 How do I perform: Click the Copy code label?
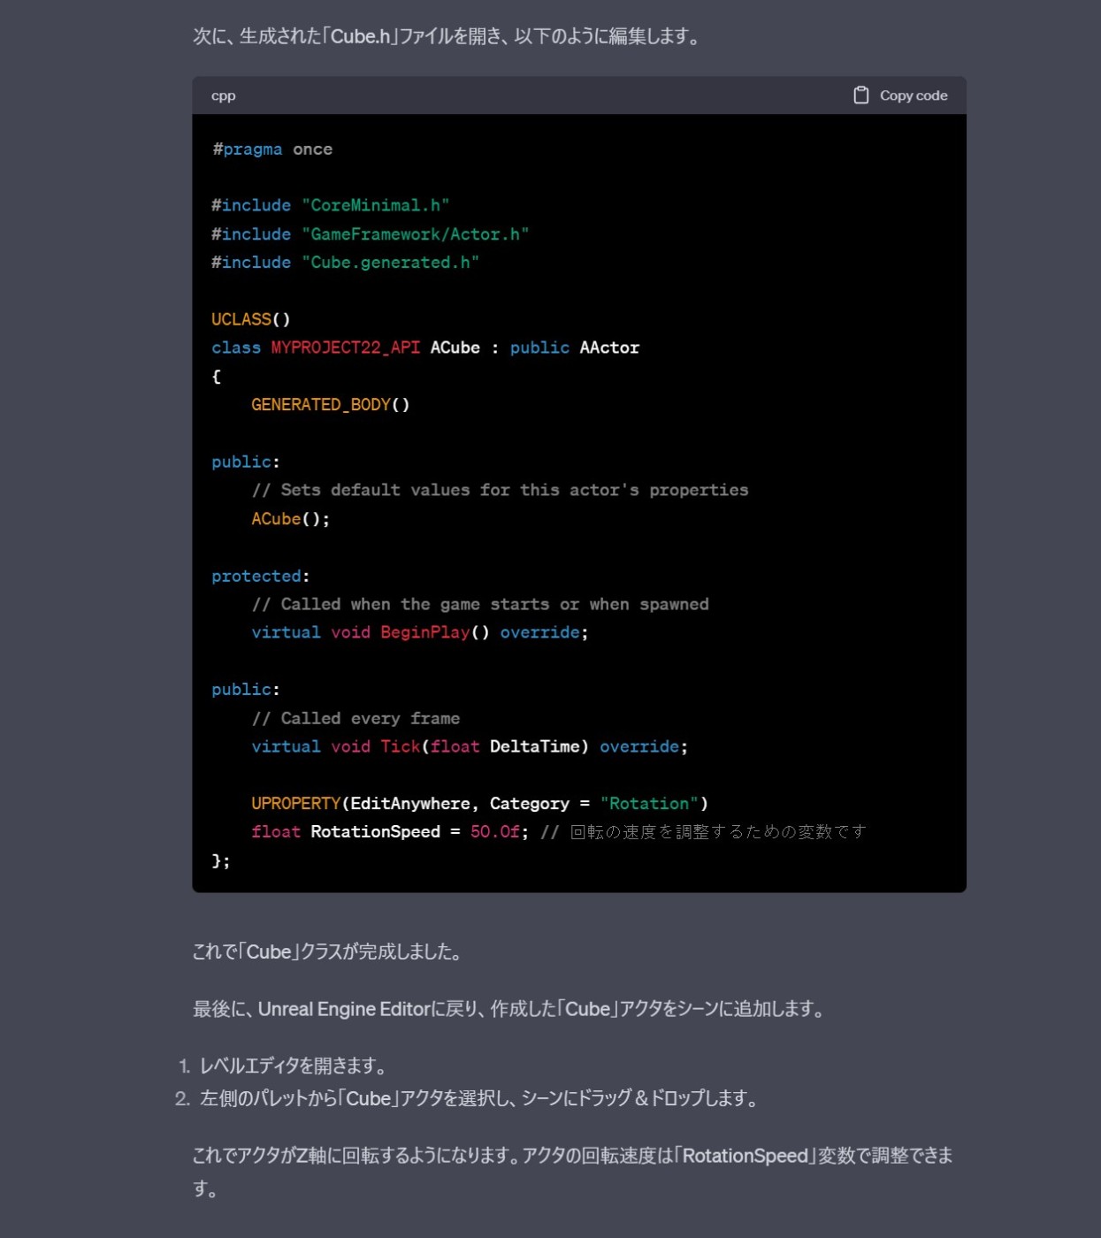tap(914, 96)
